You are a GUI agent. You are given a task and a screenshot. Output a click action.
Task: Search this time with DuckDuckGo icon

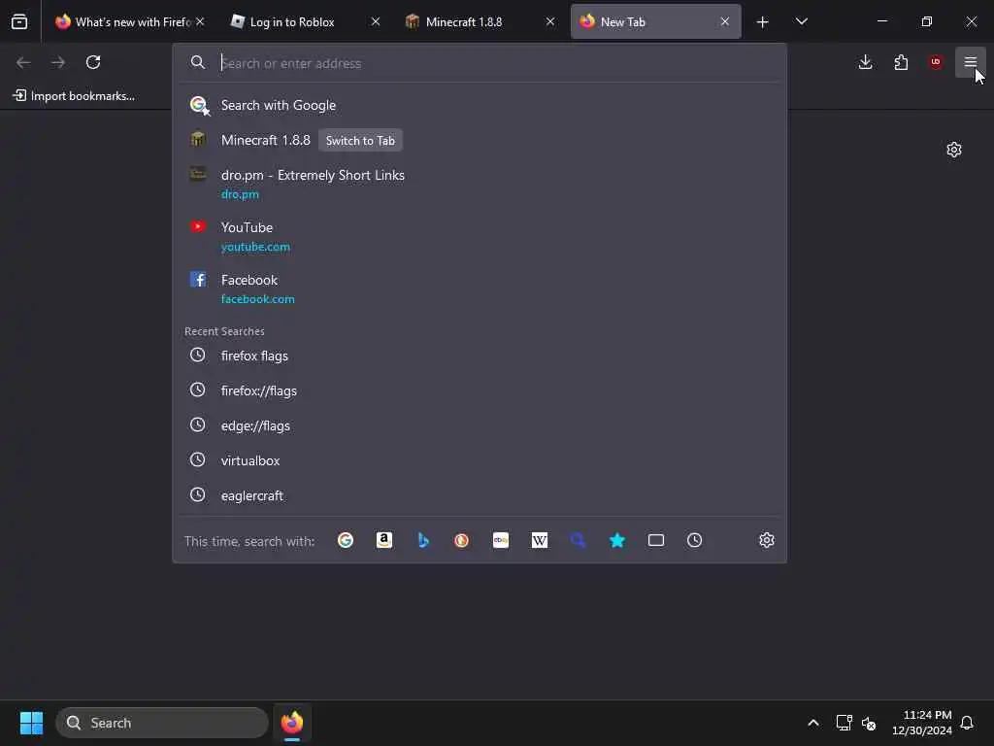coord(461,540)
